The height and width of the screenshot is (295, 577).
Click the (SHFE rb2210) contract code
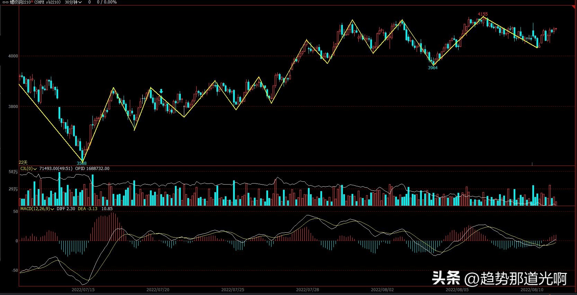tap(47, 2)
